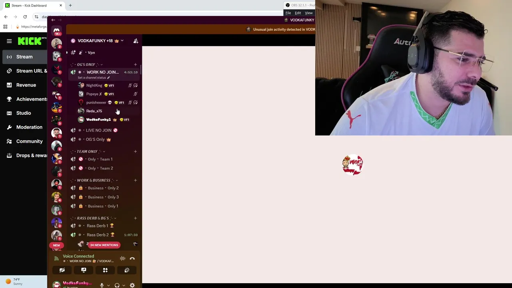This screenshot has height=288, width=512.
Task: Open the Vpn text channel
Action: [104, 52]
